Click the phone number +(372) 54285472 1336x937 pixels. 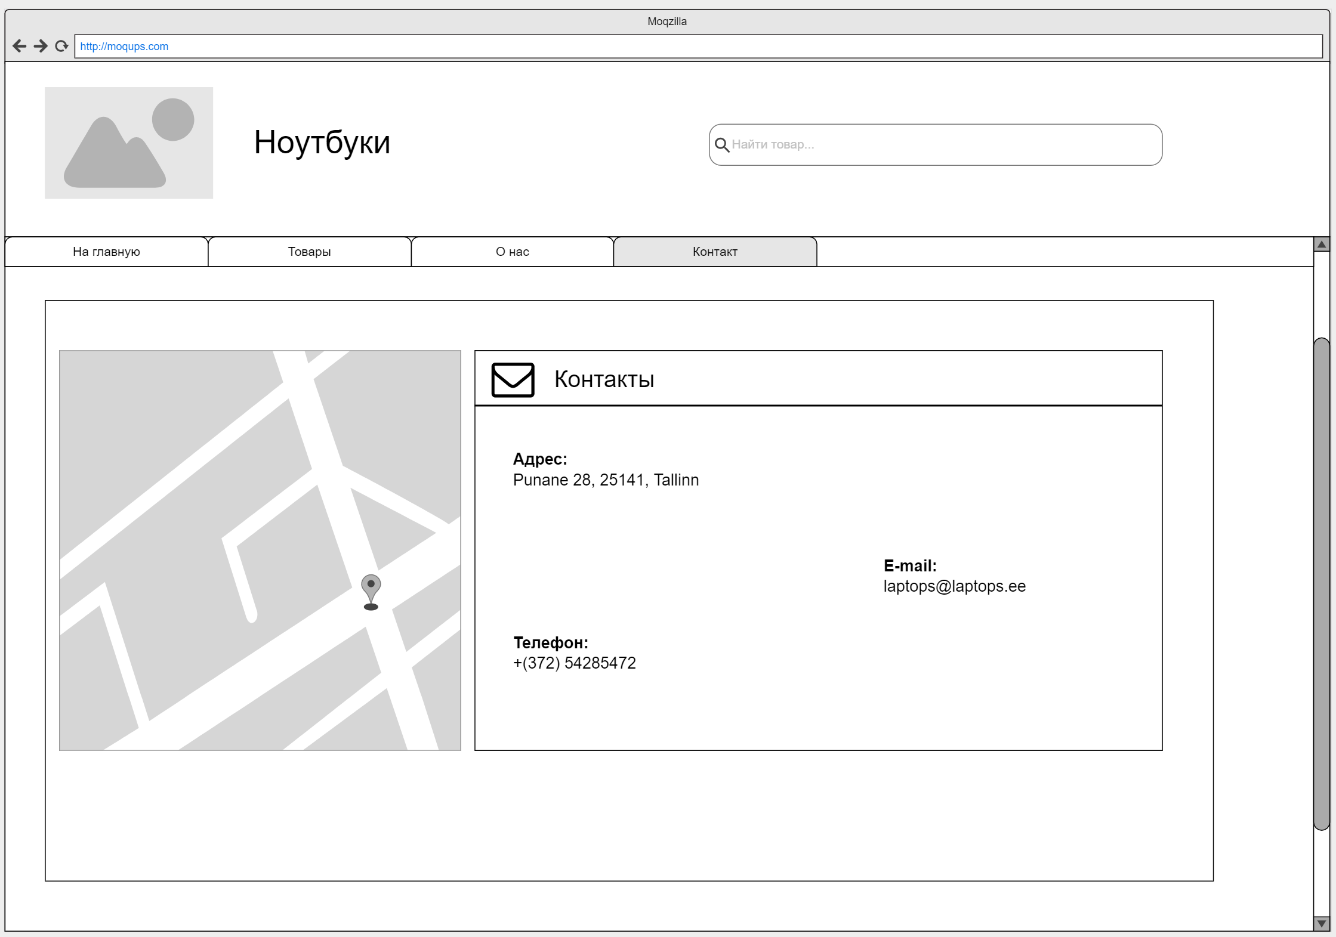575,663
